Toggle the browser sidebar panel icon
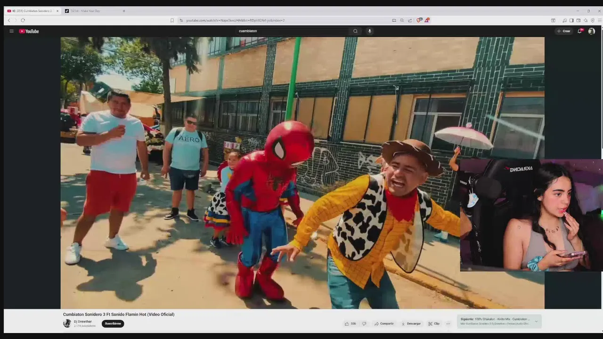603x339 pixels. click(x=571, y=20)
